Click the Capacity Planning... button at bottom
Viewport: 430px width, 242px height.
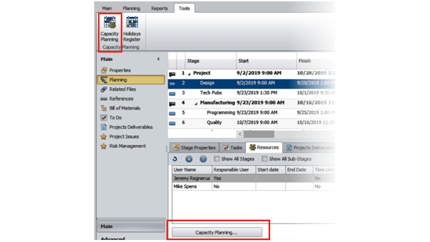pyautogui.click(x=216, y=233)
